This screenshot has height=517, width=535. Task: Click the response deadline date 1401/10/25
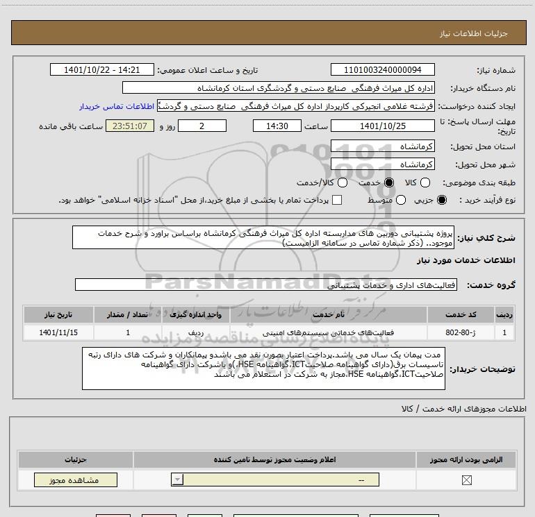pos(382,126)
